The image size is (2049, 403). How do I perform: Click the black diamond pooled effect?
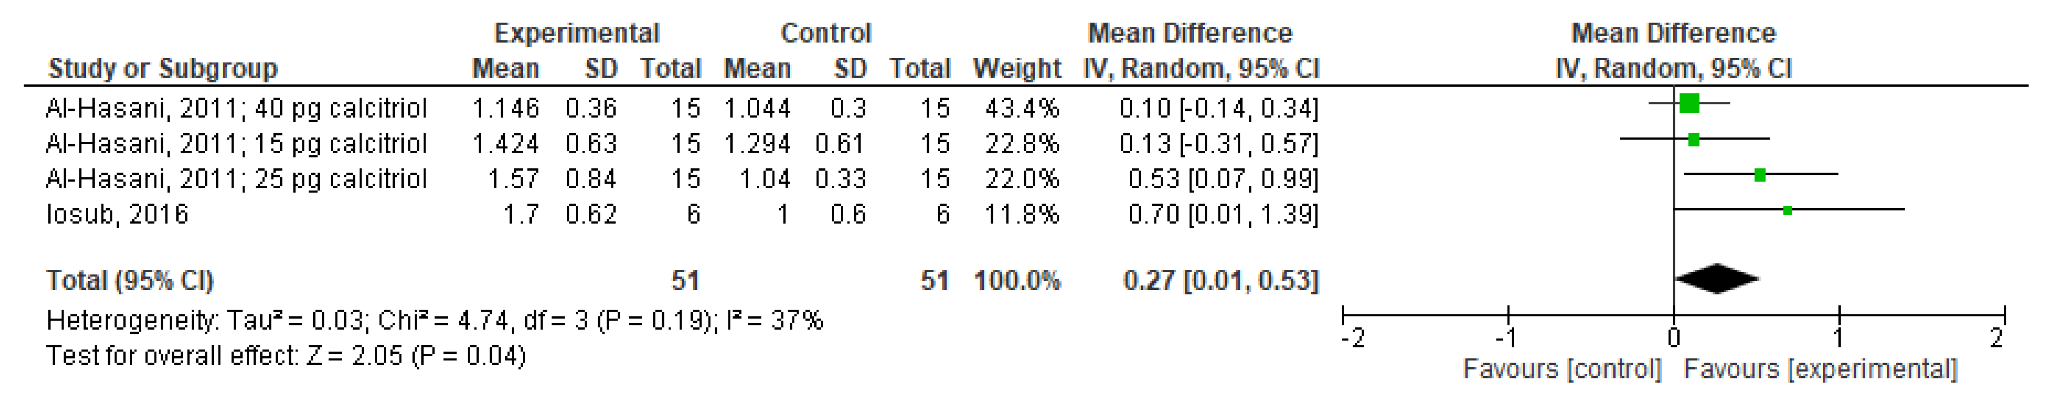[1717, 278]
